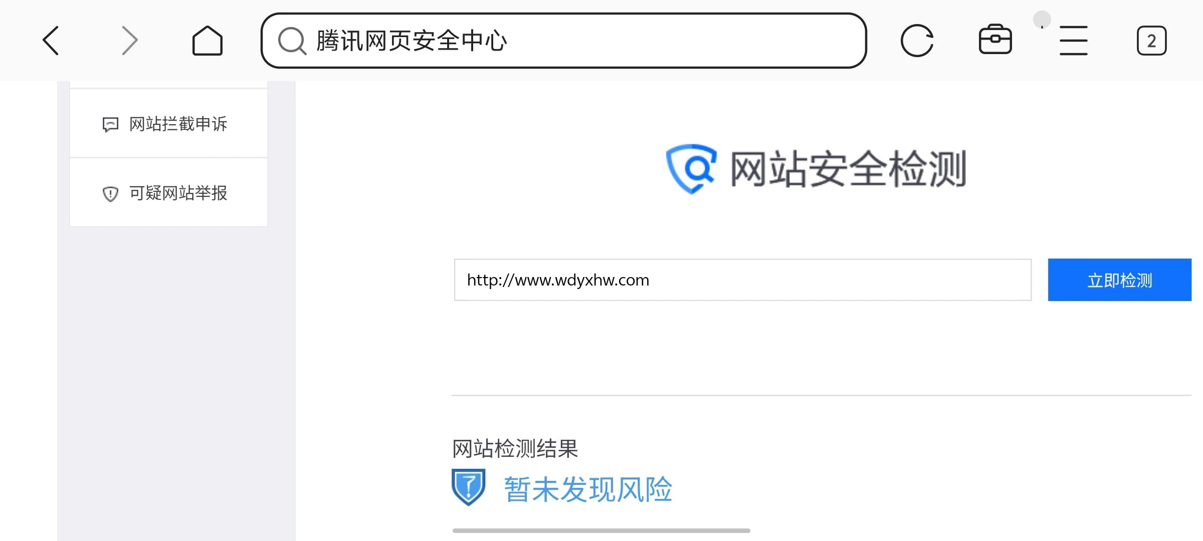Select 可疑网站举报 in the sidebar
Screen dimensions: 1203x541
[168, 193]
